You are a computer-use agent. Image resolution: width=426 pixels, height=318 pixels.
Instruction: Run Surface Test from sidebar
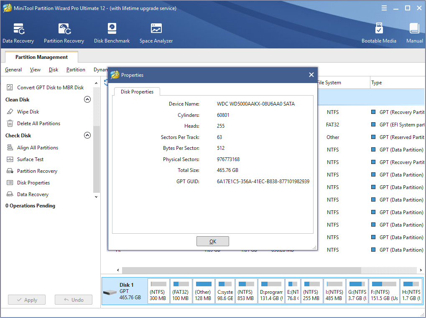[x=25, y=159]
